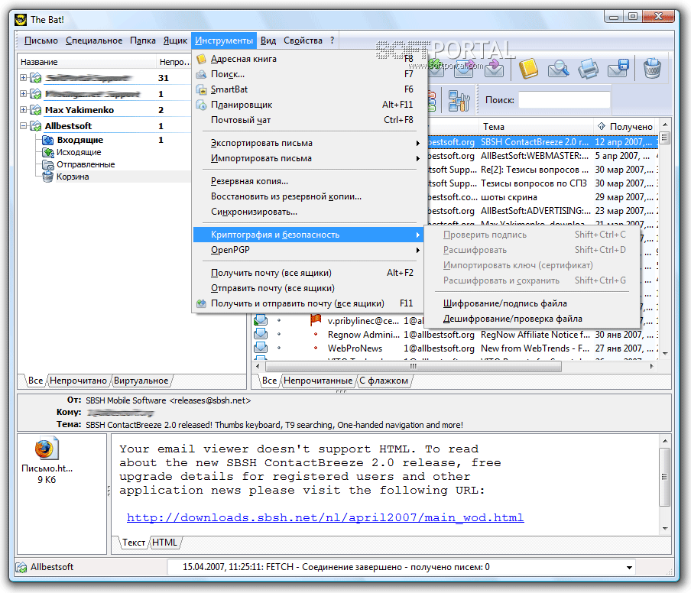Click the Входящие folder icon

47,140
